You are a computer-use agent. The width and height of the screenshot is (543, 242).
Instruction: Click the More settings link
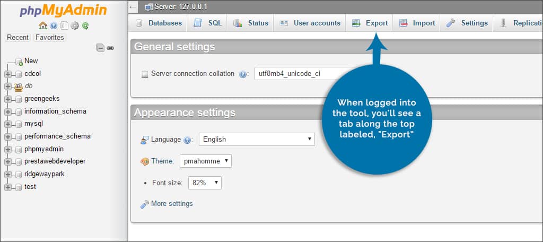coord(171,204)
